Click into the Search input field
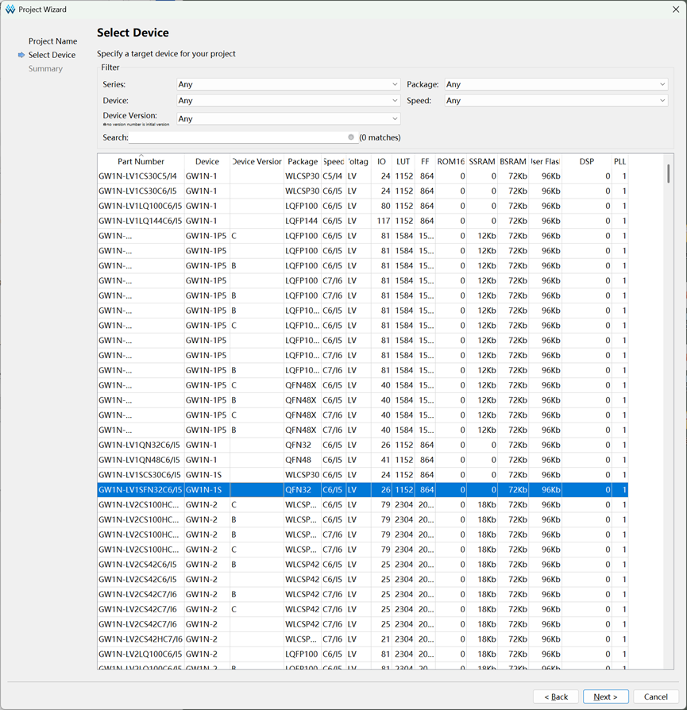 (237, 137)
